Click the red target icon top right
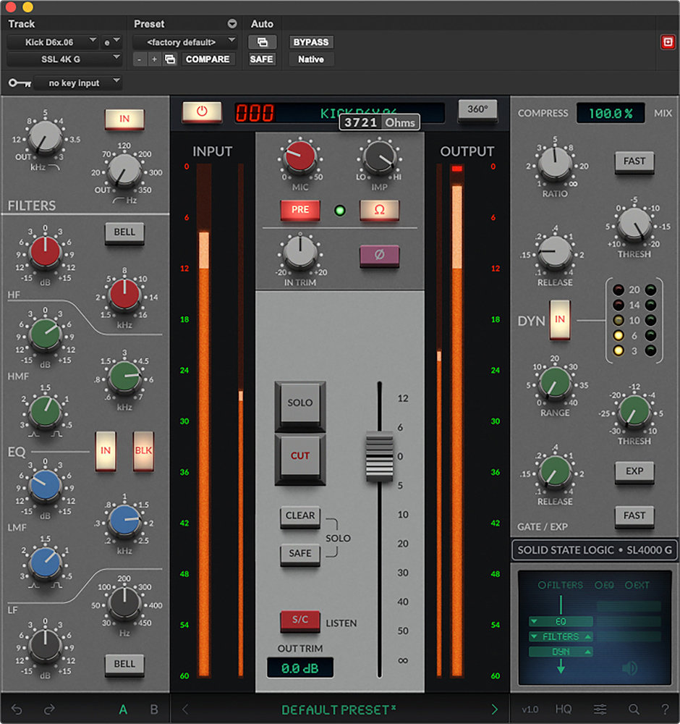680x724 pixels. point(668,42)
